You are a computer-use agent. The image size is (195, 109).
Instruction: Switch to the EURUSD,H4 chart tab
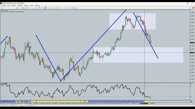22,106
